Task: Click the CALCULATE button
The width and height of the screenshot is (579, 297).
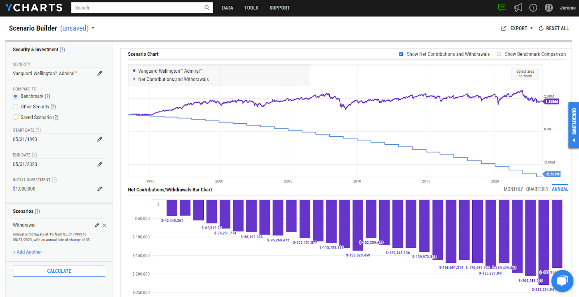Action: [x=59, y=271]
